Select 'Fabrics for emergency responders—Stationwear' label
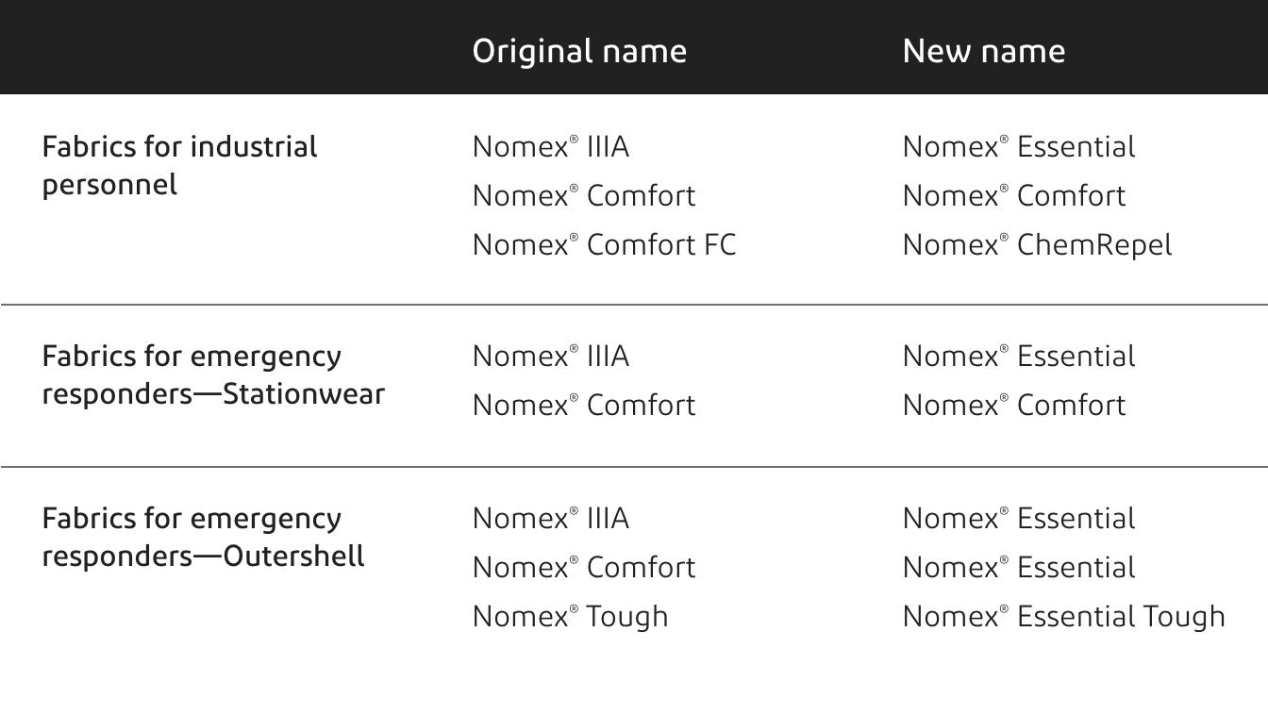Screen dimensions: 1268x715 click(213, 374)
